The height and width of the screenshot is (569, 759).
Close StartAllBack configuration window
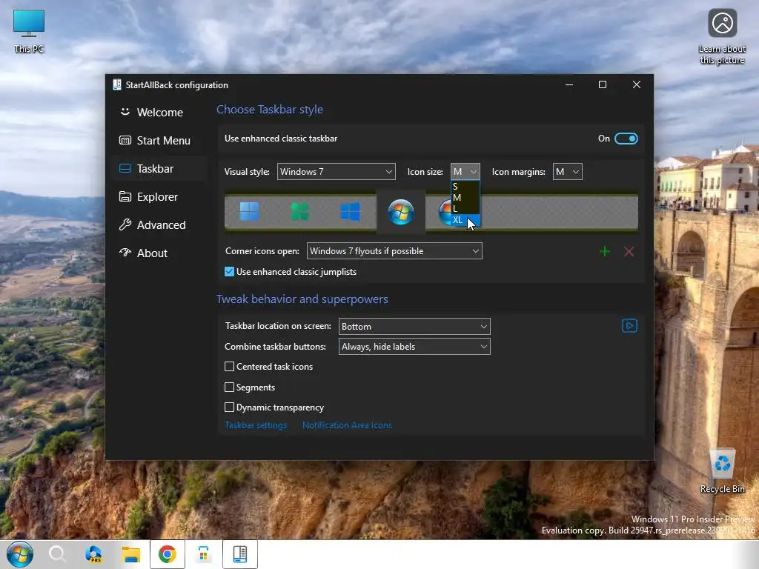point(637,84)
